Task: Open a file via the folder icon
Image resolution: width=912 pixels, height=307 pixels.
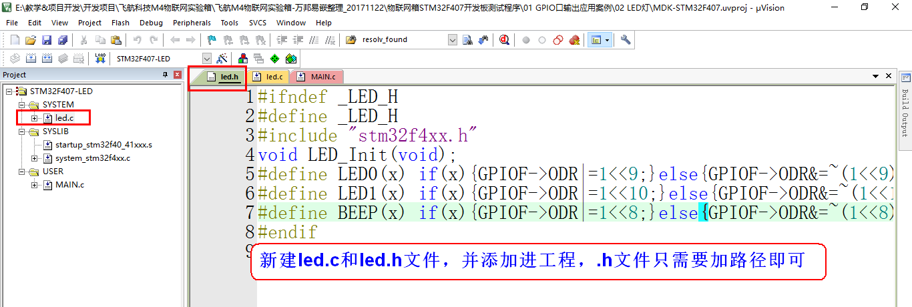Action: click(30, 40)
